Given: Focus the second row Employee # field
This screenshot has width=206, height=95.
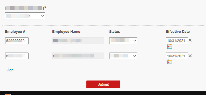Looking at the screenshot, I should click(17, 56).
